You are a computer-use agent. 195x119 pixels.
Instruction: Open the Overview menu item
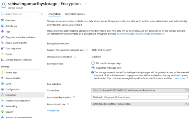tap(10, 20)
